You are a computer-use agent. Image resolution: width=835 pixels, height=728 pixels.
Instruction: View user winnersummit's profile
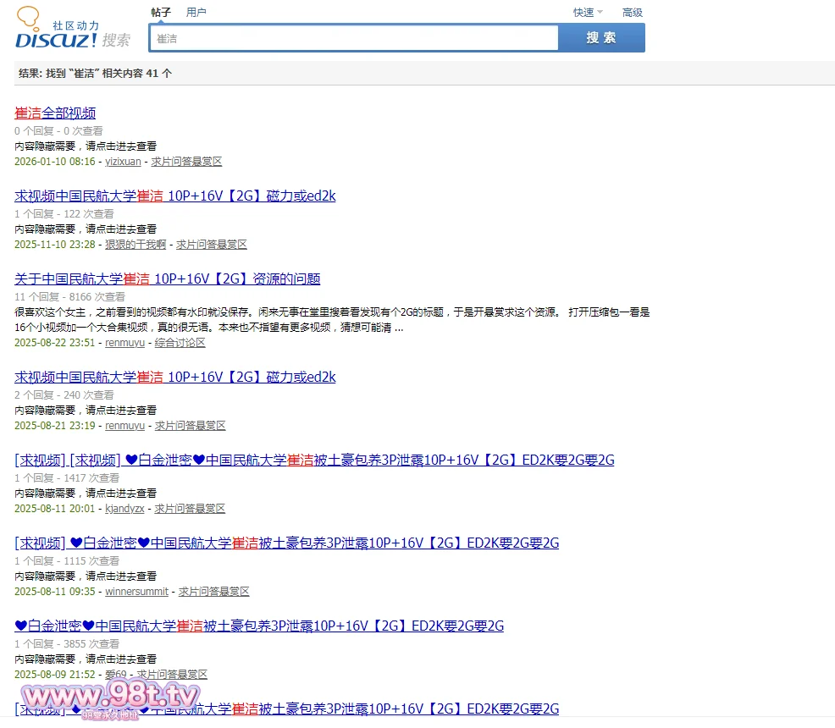tap(136, 592)
